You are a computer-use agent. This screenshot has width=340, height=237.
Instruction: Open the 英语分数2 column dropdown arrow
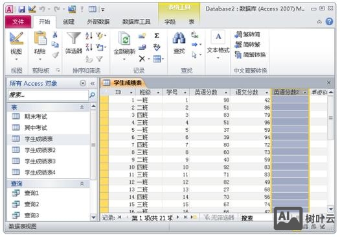pyautogui.click(x=305, y=93)
